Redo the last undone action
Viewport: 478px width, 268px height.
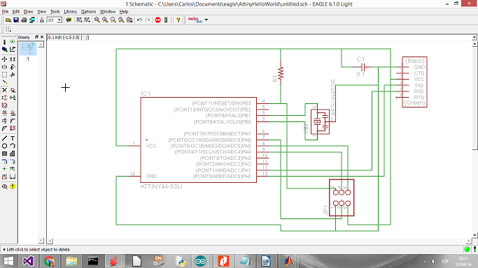[148, 20]
